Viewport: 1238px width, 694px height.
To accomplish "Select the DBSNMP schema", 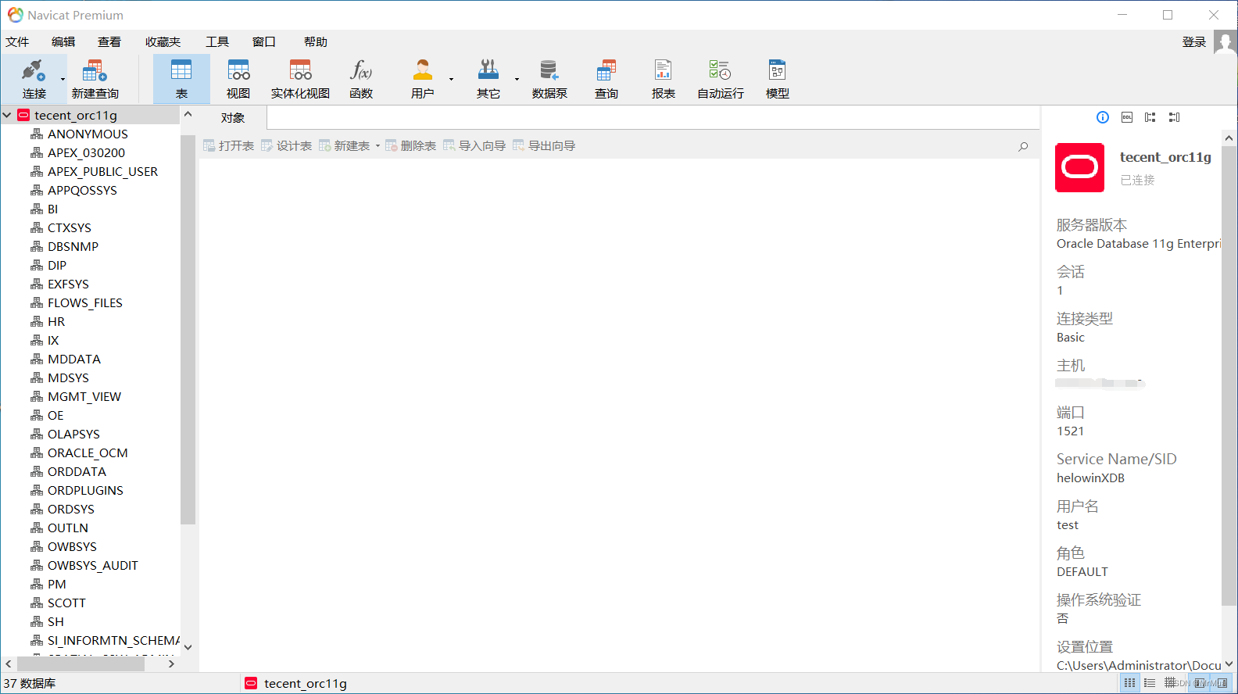I will click(x=73, y=246).
